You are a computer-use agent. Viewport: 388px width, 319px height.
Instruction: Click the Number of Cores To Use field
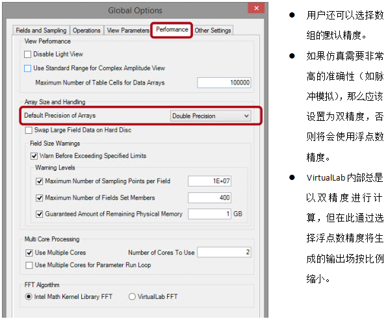(x=224, y=252)
